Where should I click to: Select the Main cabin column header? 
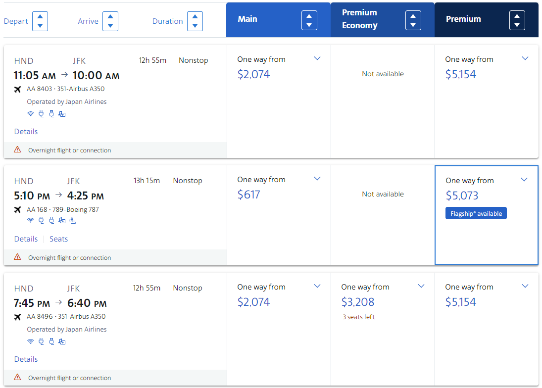278,20
